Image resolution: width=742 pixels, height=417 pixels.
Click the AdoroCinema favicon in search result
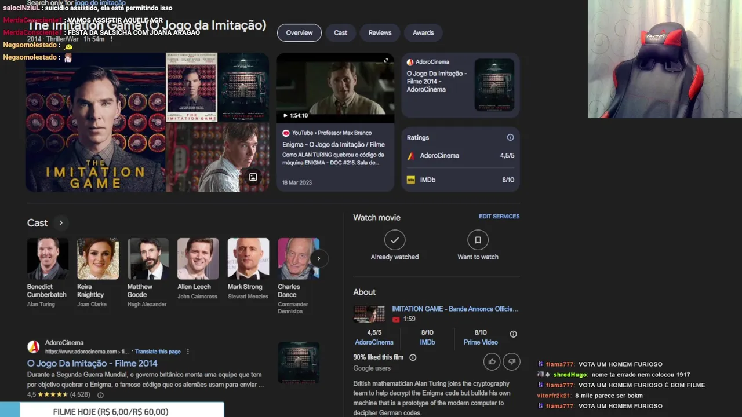pyautogui.click(x=34, y=347)
